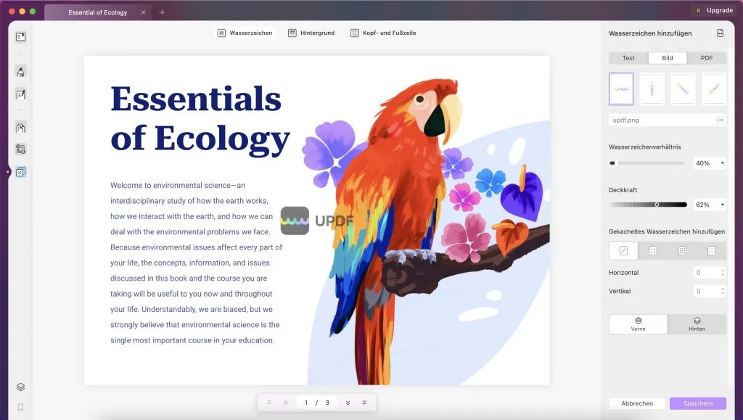Open the PDF editing tool icon
This screenshot has width=743, height=420.
[20, 94]
